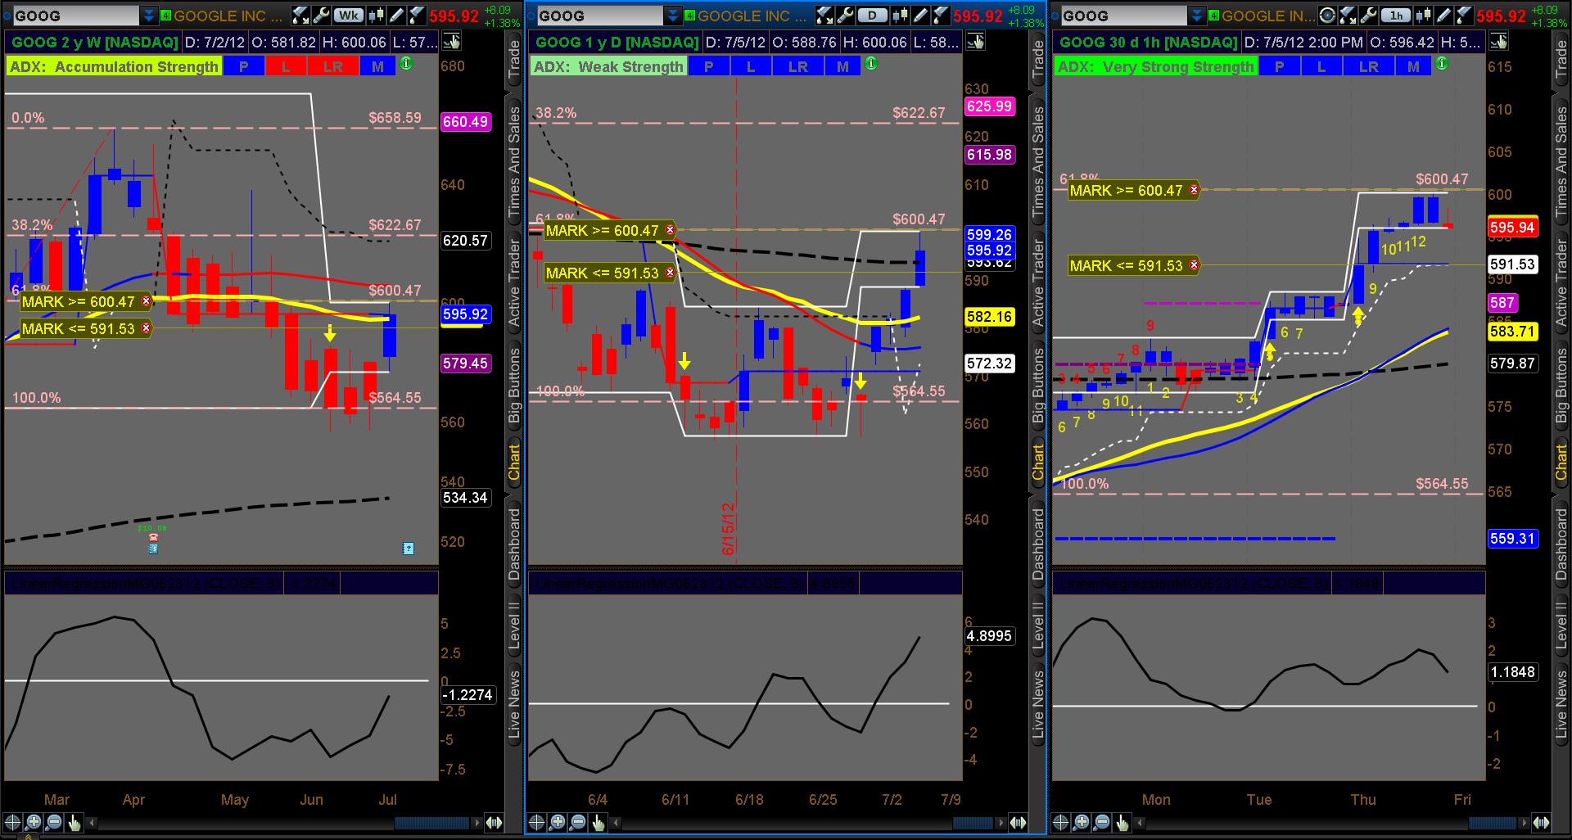Remove MARK >= 600.47 alert in hourly chart
Screen dimensions: 1572x840
(1195, 190)
